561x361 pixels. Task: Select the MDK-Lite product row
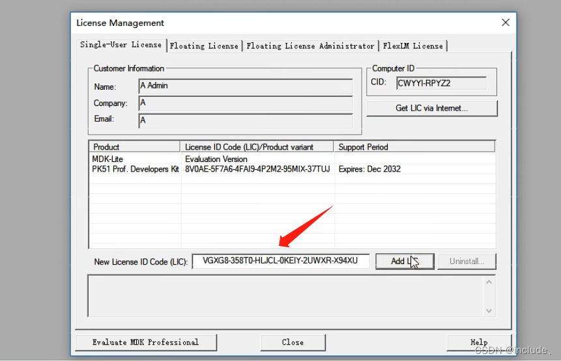tap(292, 159)
